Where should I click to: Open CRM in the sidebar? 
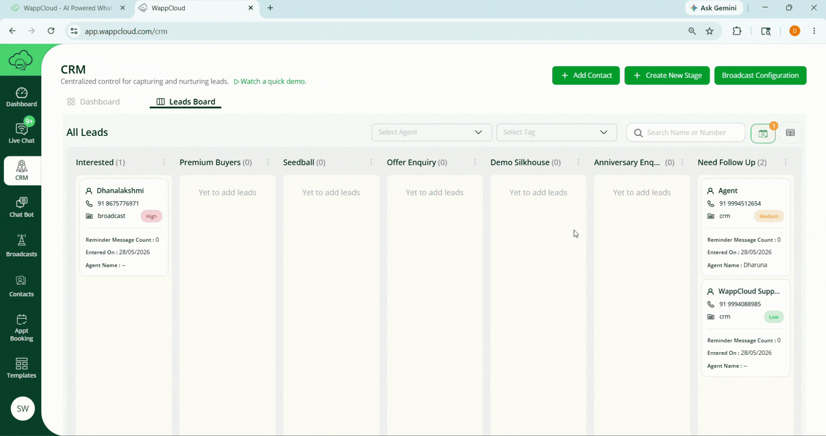click(x=22, y=170)
